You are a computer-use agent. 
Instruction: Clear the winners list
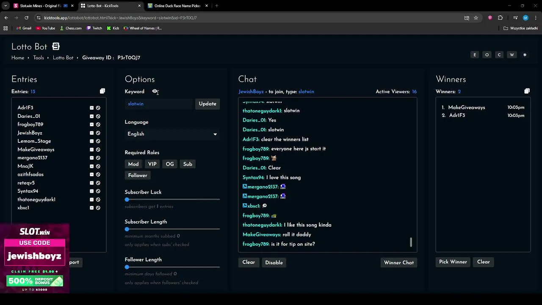click(483, 262)
